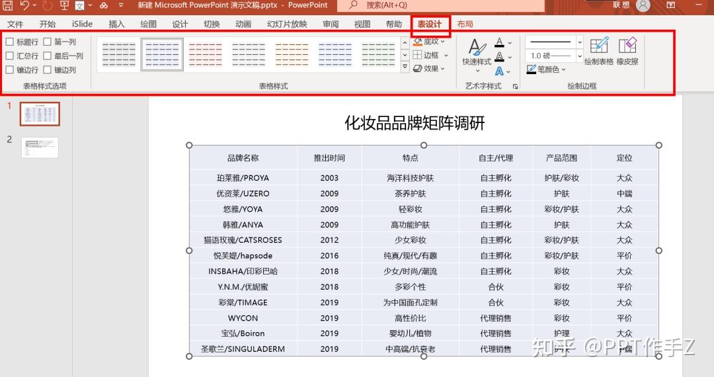This screenshot has width=714, height=377.
Task: Click the user account avatar
Action: point(643,5)
